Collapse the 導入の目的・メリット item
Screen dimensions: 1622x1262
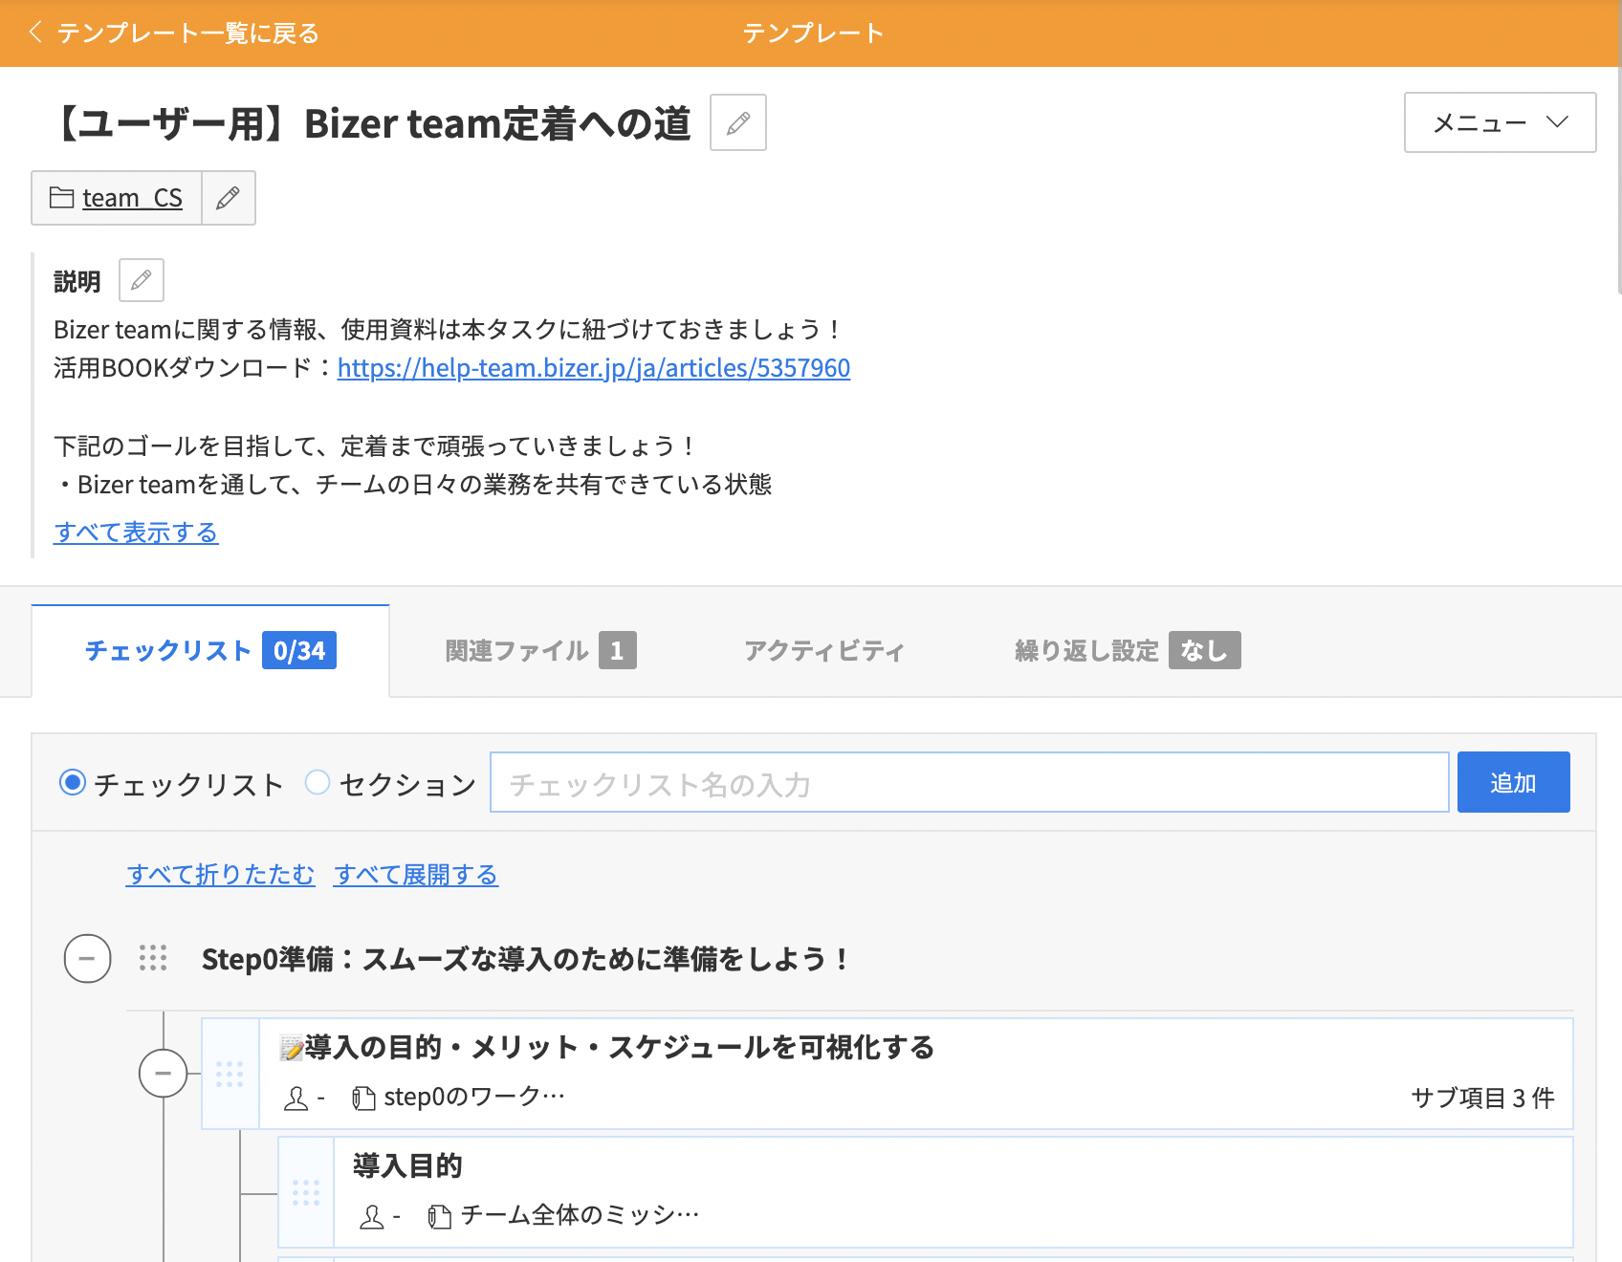pyautogui.click(x=164, y=1073)
